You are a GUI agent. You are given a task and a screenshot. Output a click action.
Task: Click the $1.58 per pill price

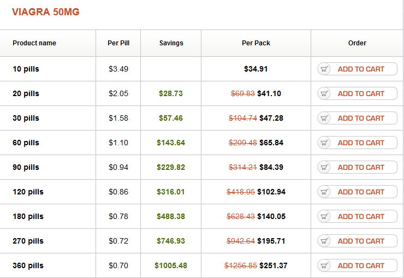(118, 118)
